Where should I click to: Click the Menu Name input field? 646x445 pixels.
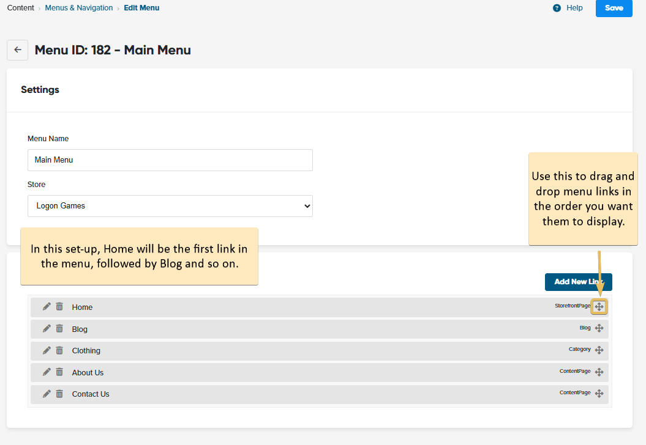pyautogui.click(x=170, y=160)
